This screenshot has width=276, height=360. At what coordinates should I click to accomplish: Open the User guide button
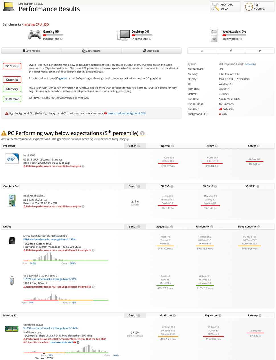(151, 51)
